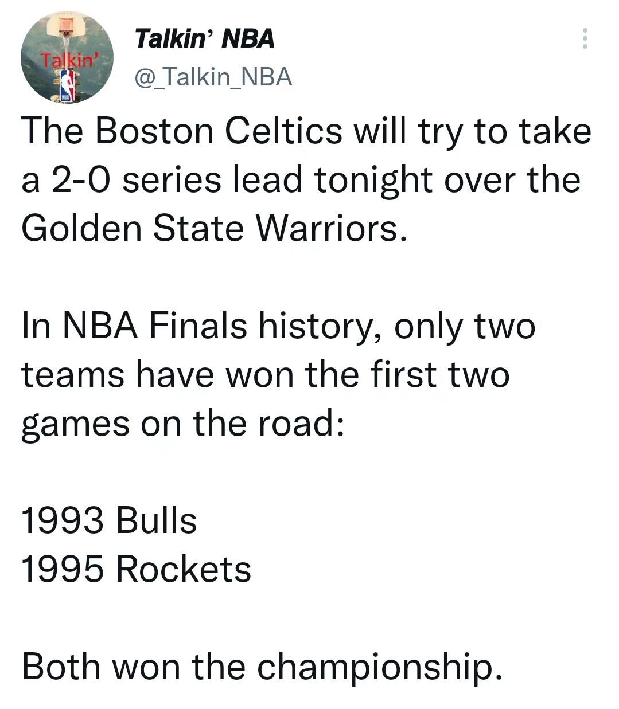The width and height of the screenshot is (619, 709).
Task: Open the Talkin' NBA profile avatar
Action: 67,58
